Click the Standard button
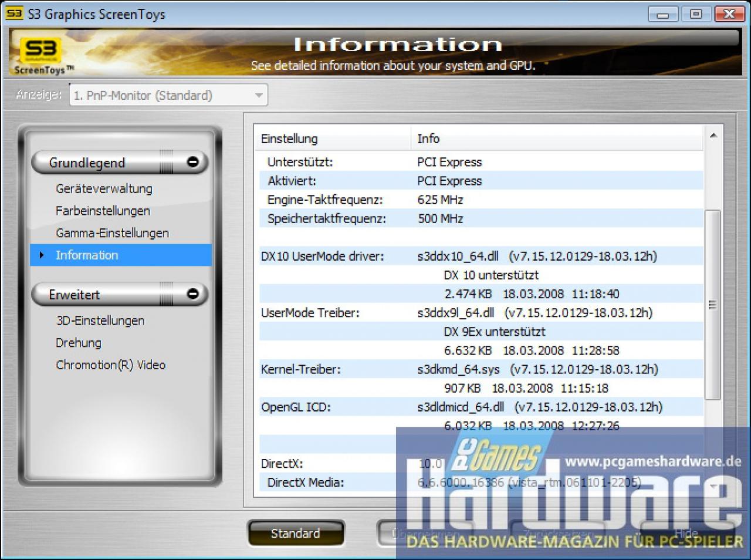The image size is (751, 560). 296,533
